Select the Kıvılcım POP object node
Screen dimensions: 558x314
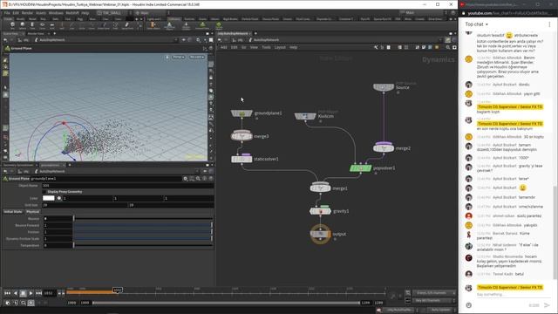click(x=305, y=116)
